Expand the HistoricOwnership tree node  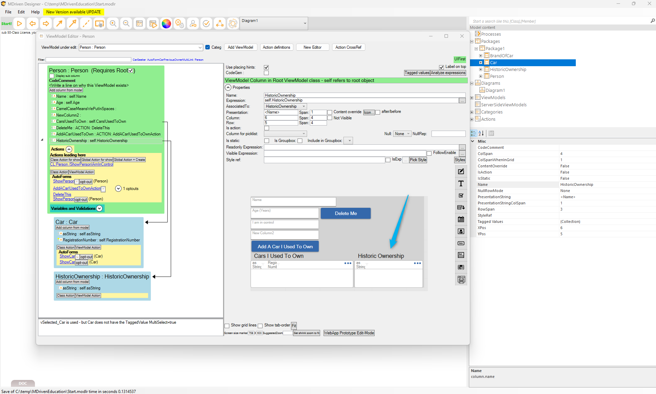[481, 70]
